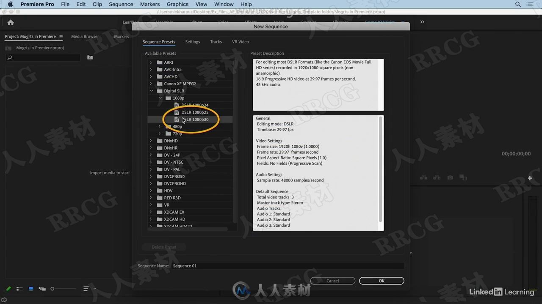Expand the 720p subfolder
542x304 pixels.
[160, 134]
